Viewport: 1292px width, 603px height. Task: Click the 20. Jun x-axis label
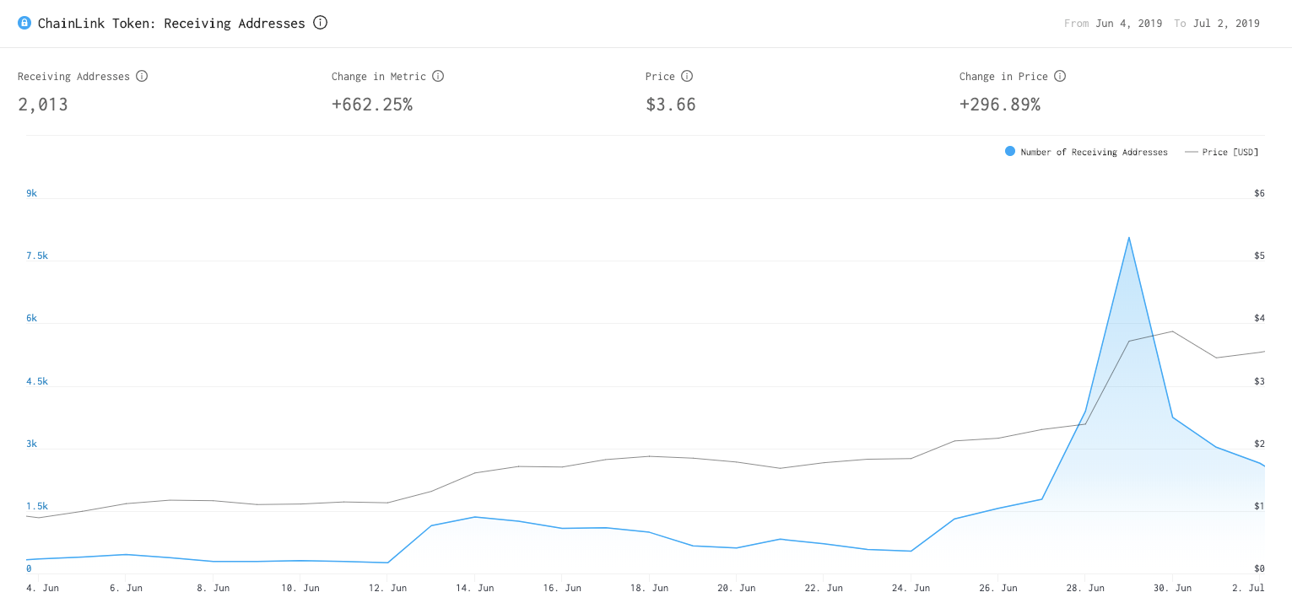pos(737,587)
